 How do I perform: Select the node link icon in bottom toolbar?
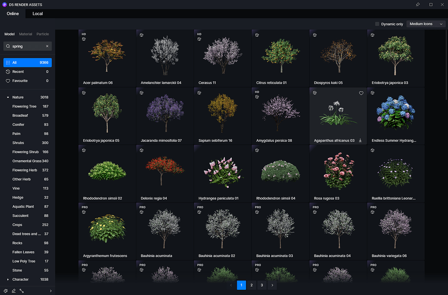tap(21, 291)
